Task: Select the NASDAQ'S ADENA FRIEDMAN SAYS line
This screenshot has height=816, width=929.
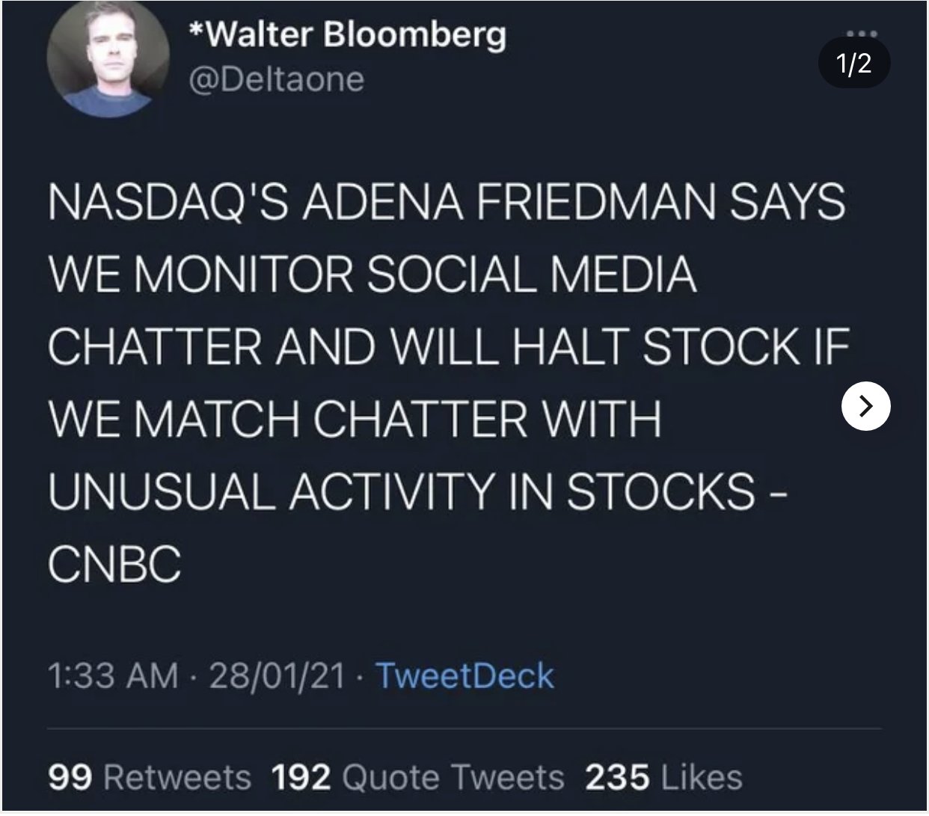Action: point(447,203)
